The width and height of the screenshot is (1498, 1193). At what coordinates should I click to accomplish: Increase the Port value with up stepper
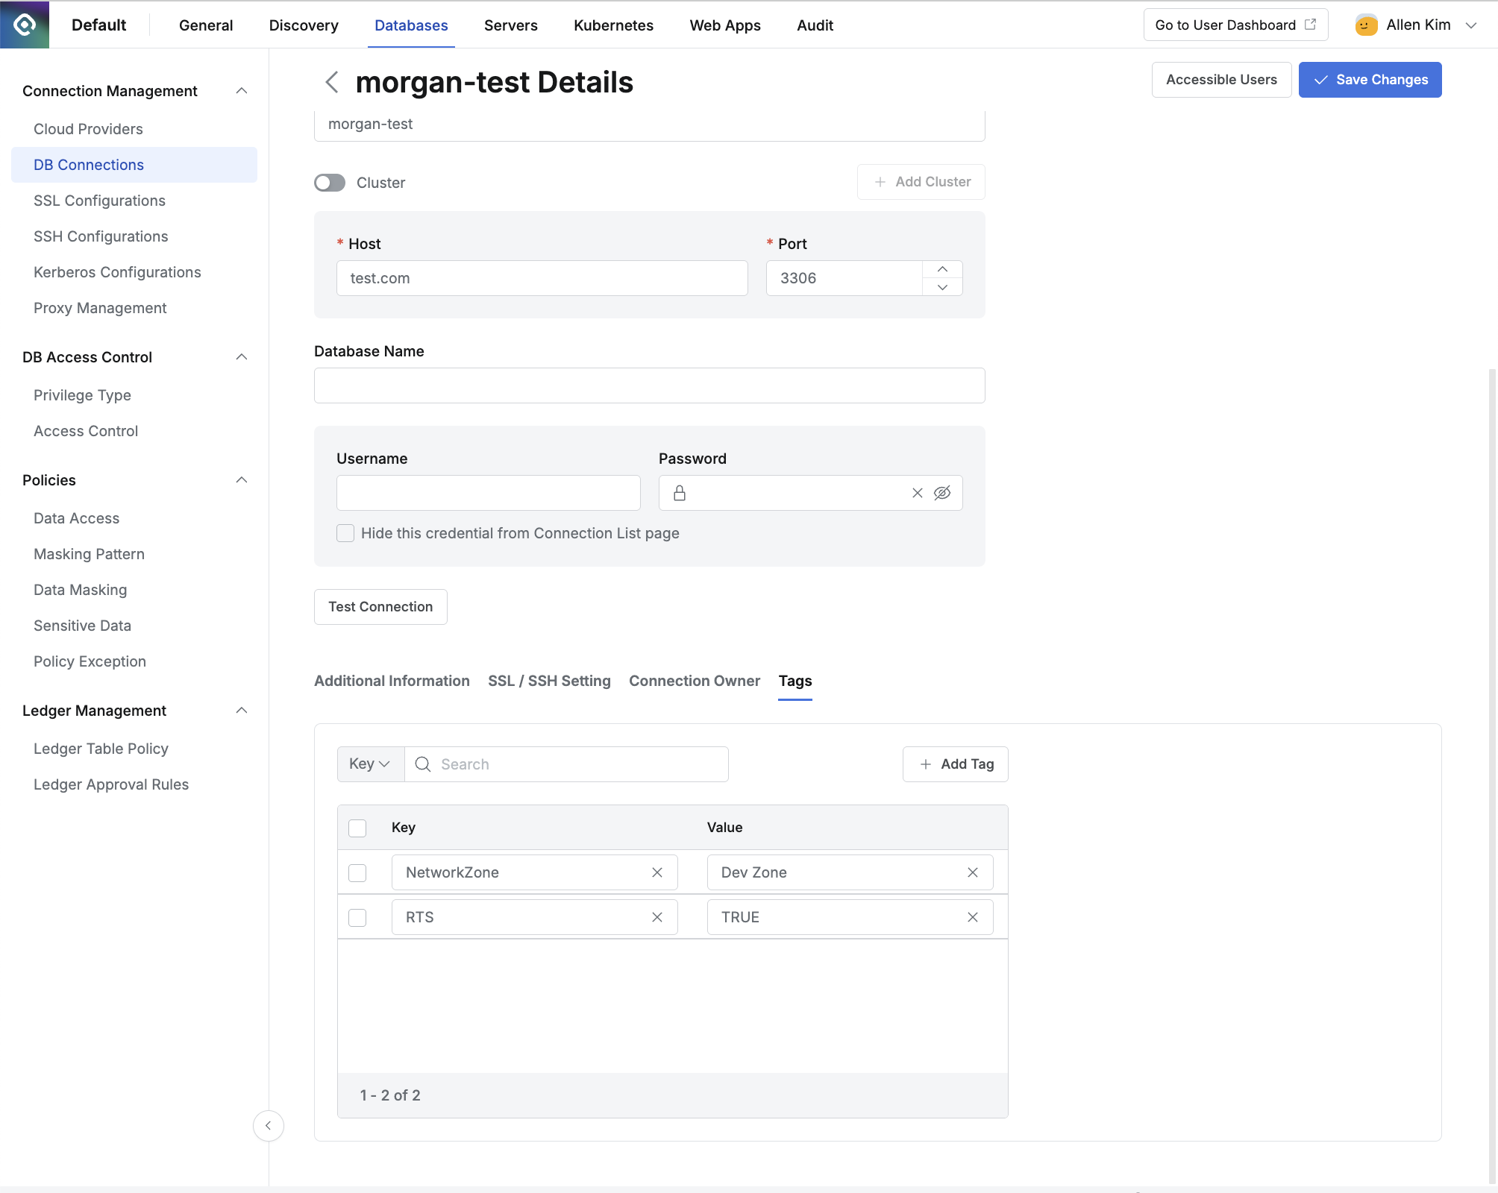click(942, 269)
